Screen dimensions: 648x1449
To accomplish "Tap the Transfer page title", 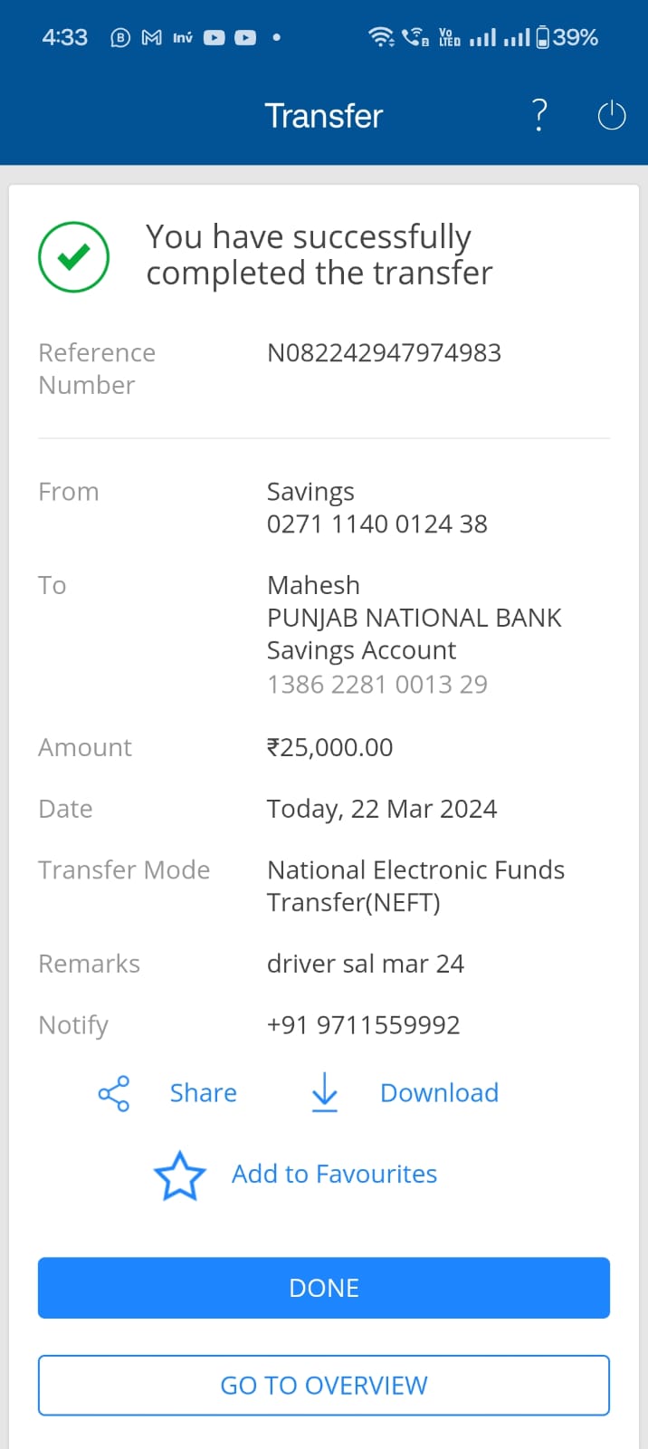I will point(323,116).
